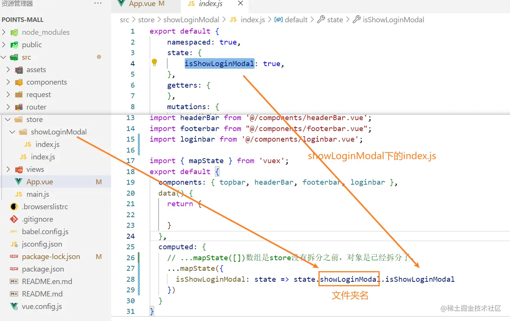Image resolution: width=510 pixels, height=321 pixels.
Task: Click 'getters: {' on line 6
Action: (189, 85)
